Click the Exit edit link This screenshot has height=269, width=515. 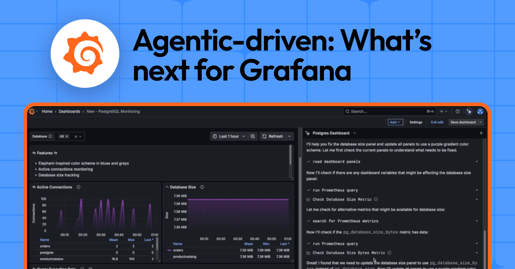pyautogui.click(x=437, y=122)
